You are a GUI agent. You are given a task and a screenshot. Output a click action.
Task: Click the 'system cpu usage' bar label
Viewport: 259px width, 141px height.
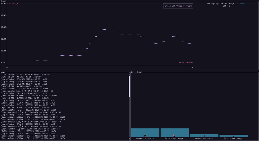145,138
